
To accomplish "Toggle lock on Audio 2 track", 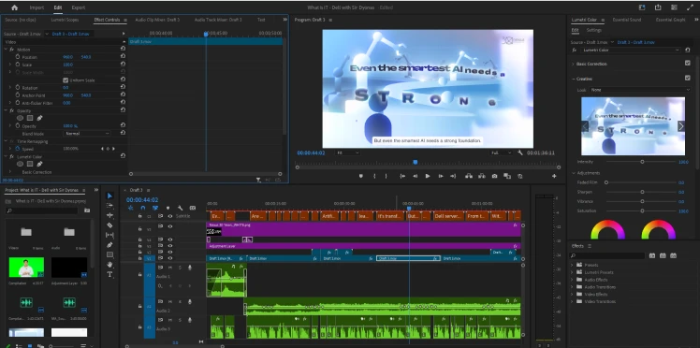I will 139,307.
